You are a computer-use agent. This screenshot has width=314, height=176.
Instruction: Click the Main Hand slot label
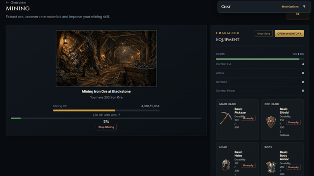[227, 104]
